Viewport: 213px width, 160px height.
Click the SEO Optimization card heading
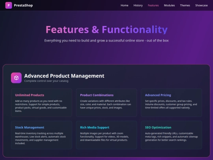click(x=158, y=128)
